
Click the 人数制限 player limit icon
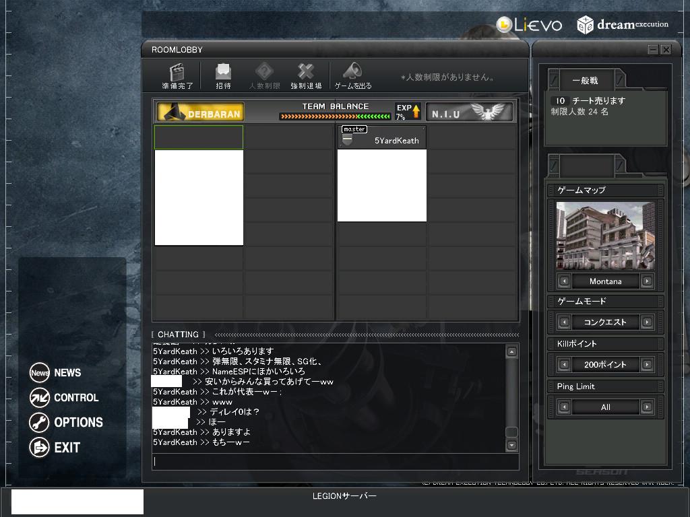tap(264, 73)
